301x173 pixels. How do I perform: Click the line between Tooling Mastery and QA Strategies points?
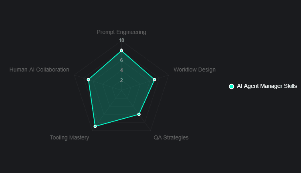117,120
